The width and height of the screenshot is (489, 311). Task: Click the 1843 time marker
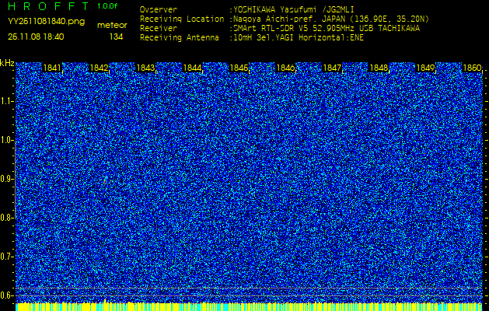[x=146, y=68]
